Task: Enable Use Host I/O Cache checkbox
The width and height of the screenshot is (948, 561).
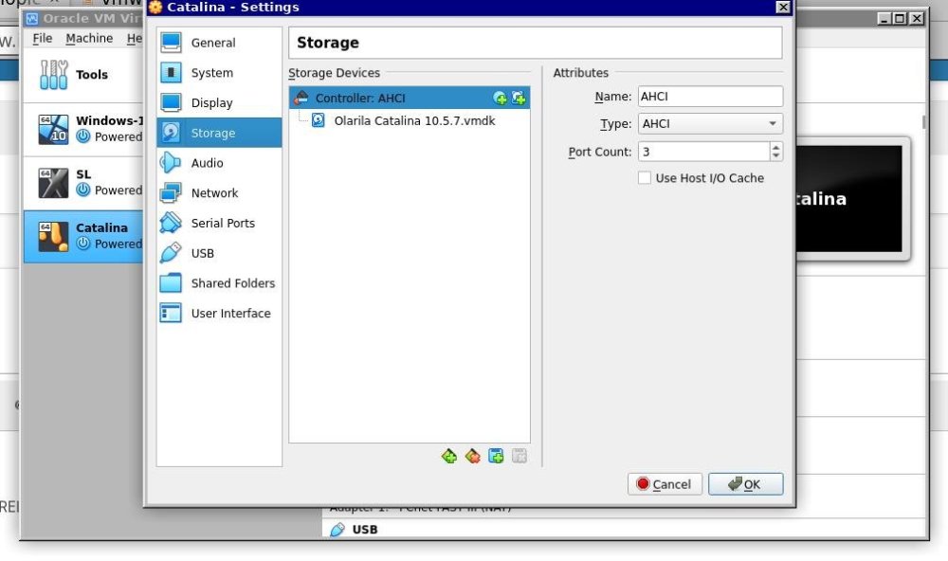Action: (x=645, y=178)
